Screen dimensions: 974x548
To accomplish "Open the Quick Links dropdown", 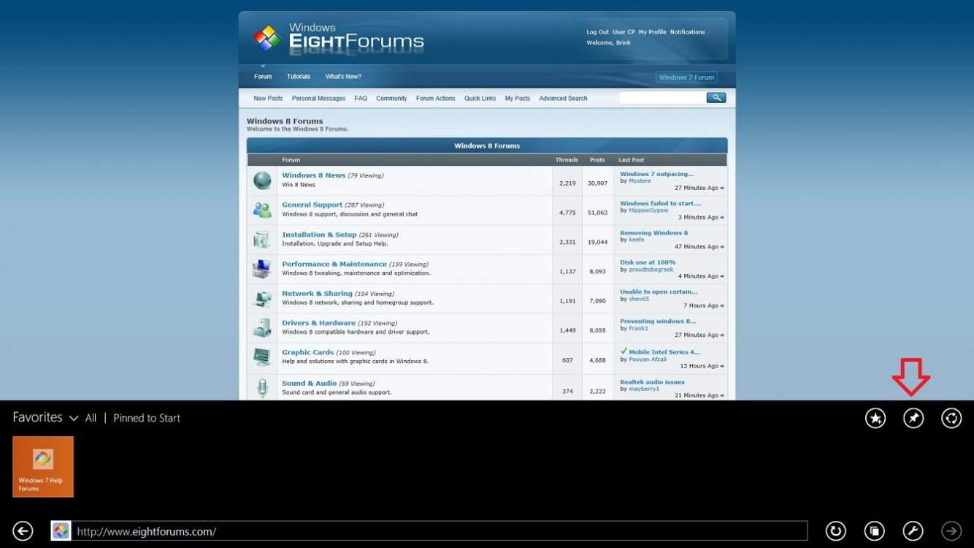I will [x=480, y=99].
